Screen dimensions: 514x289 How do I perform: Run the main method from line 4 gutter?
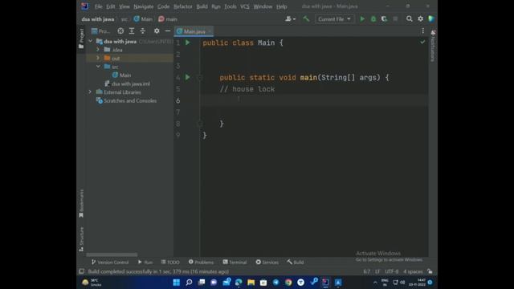pyautogui.click(x=187, y=77)
